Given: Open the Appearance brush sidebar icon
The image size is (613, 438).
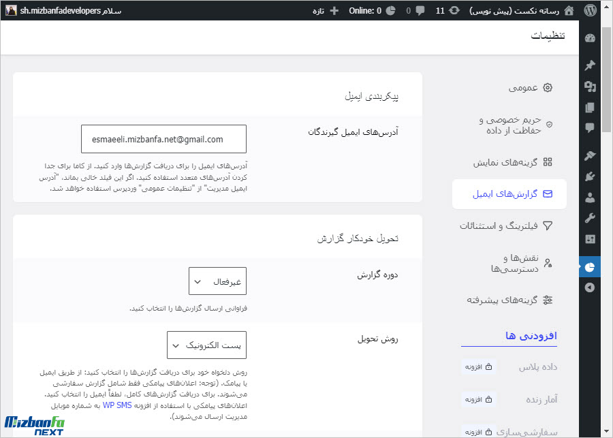Looking at the screenshot, I should [x=590, y=155].
